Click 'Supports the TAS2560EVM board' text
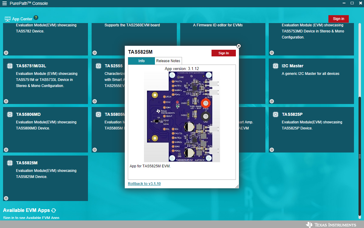This screenshot has height=228, width=364. coord(132,25)
